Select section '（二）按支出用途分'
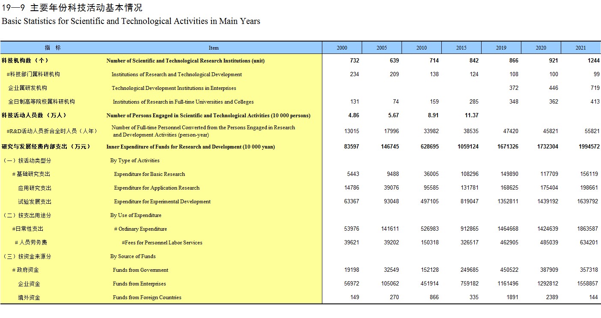601x318 pixels. (26, 215)
